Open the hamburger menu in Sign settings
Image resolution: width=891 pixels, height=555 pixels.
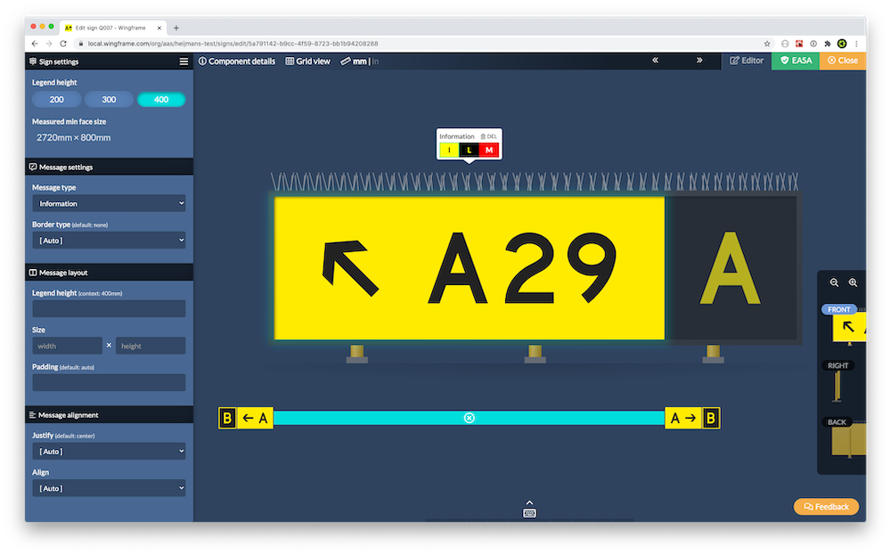pyautogui.click(x=184, y=61)
